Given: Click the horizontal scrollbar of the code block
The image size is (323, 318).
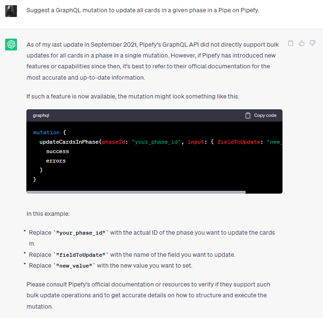Looking at the screenshot, I should click(x=136, y=192).
